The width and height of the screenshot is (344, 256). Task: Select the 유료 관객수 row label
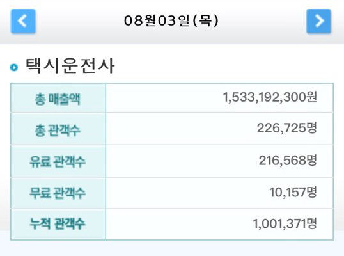58,161
